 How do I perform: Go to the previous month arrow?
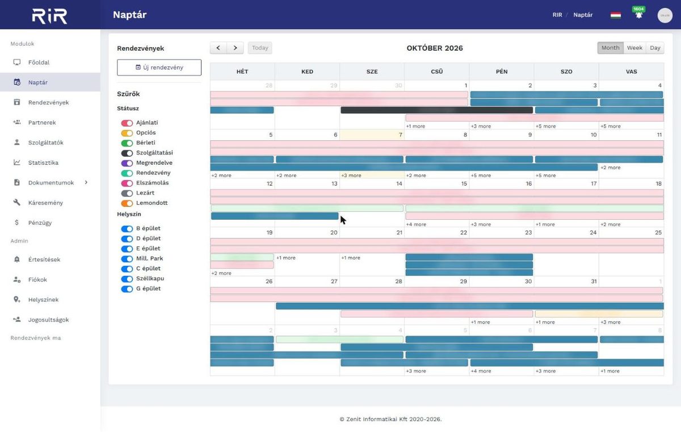pyautogui.click(x=218, y=48)
